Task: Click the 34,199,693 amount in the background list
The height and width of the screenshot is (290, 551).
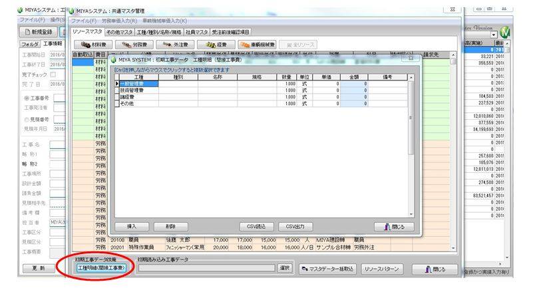Action: [483, 130]
